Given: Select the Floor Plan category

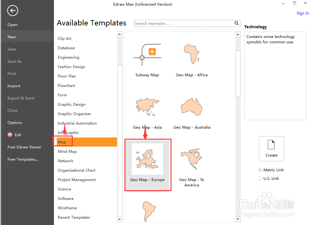Looking at the screenshot, I should click(67, 76).
